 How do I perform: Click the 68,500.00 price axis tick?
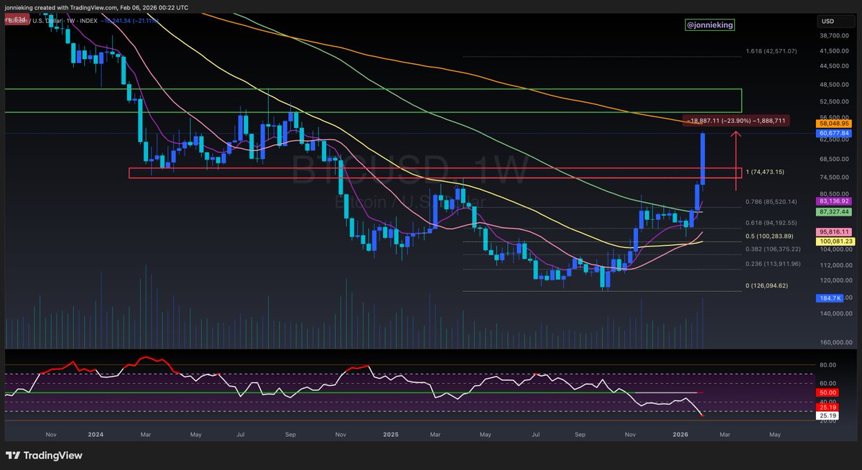[834, 160]
